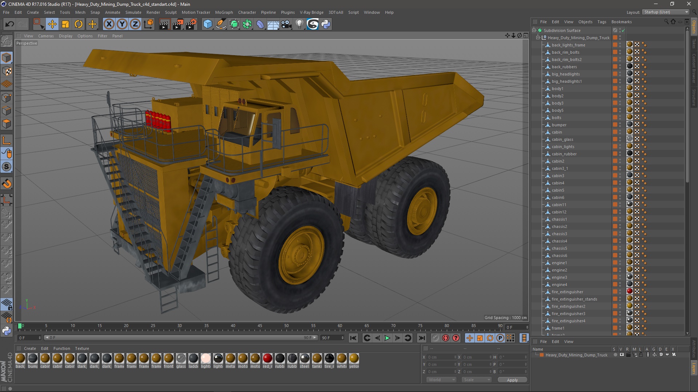This screenshot has height=392, width=698.
Task: Add a Cube primitive object
Action: tap(208, 24)
